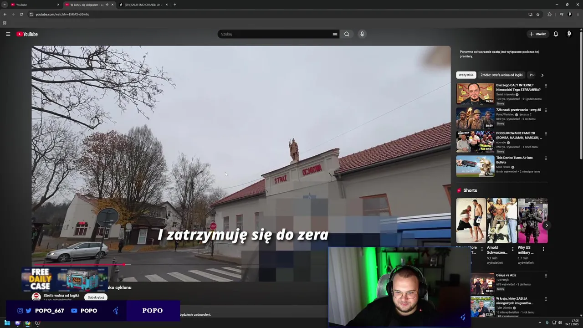Open the tab search dropdown

coord(5,5)
